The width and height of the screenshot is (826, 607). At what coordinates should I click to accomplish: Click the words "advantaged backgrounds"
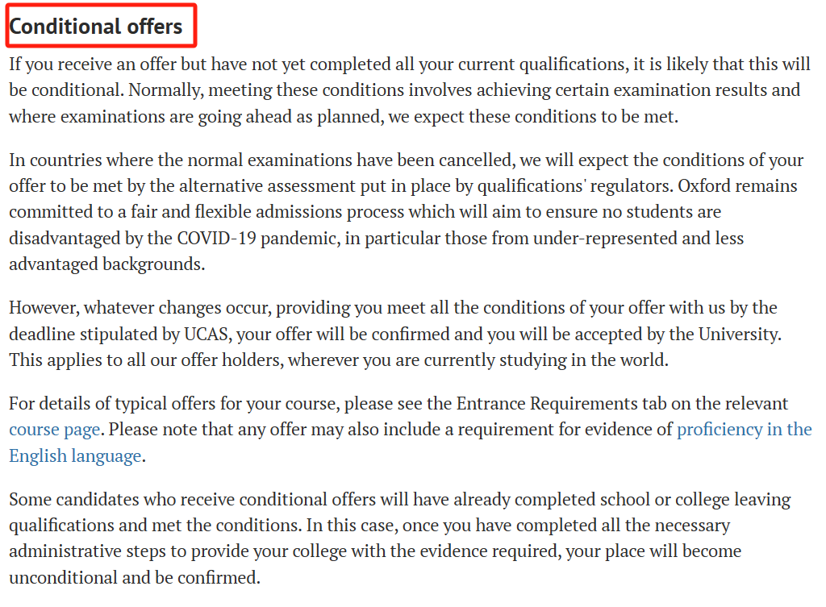click(106, 264)
